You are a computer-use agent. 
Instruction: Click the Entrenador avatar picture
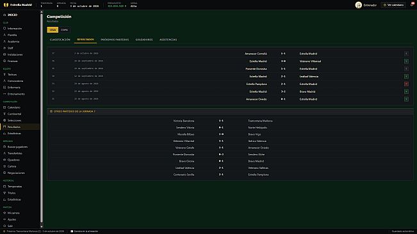pyautogui.click(x=359, y=5)
